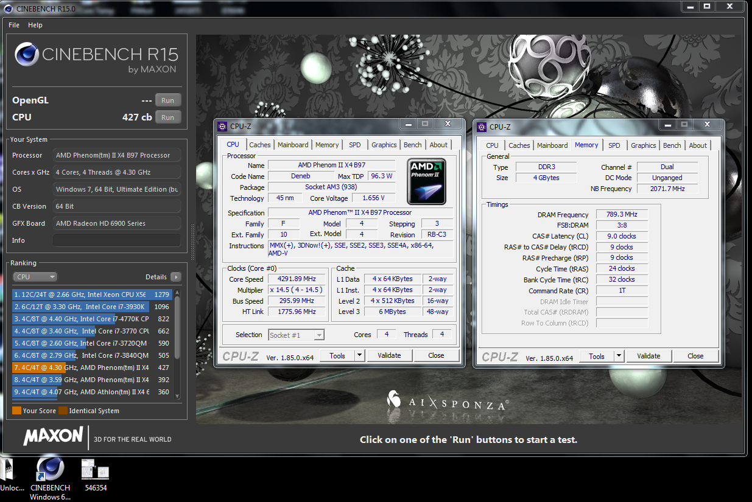Switch to Graphics tab in right CPU-Z
Viewport: 752px width, 502px height.
(644, 145)
